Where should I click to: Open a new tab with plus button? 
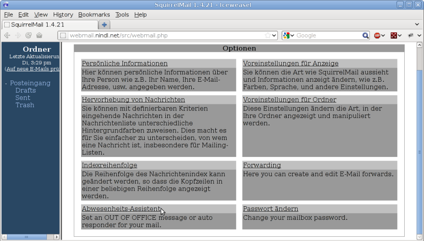pos(105,25)
